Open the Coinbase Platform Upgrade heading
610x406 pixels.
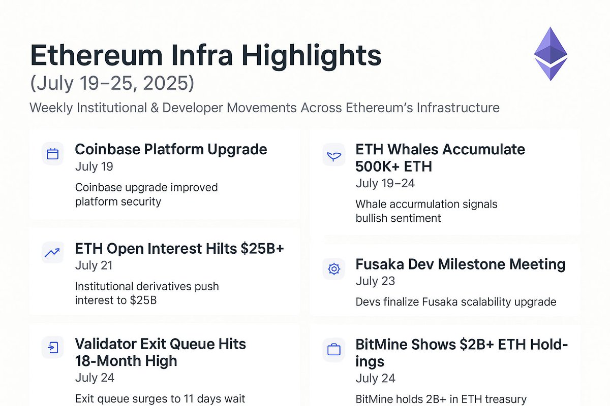171,149
